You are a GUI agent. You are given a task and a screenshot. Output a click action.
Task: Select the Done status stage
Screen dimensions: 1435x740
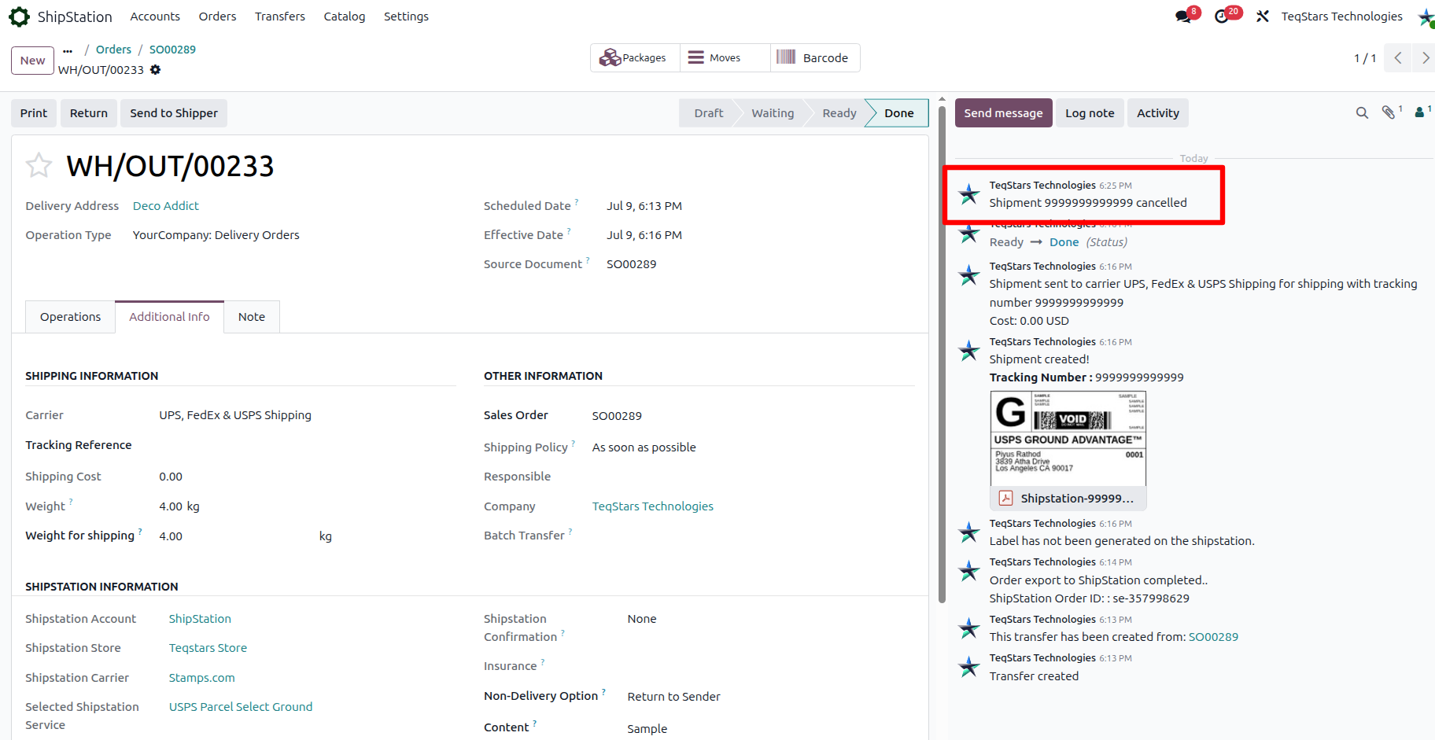(898, 113)
